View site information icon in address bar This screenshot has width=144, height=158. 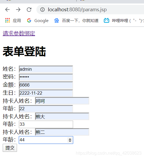tap(42, 10)
